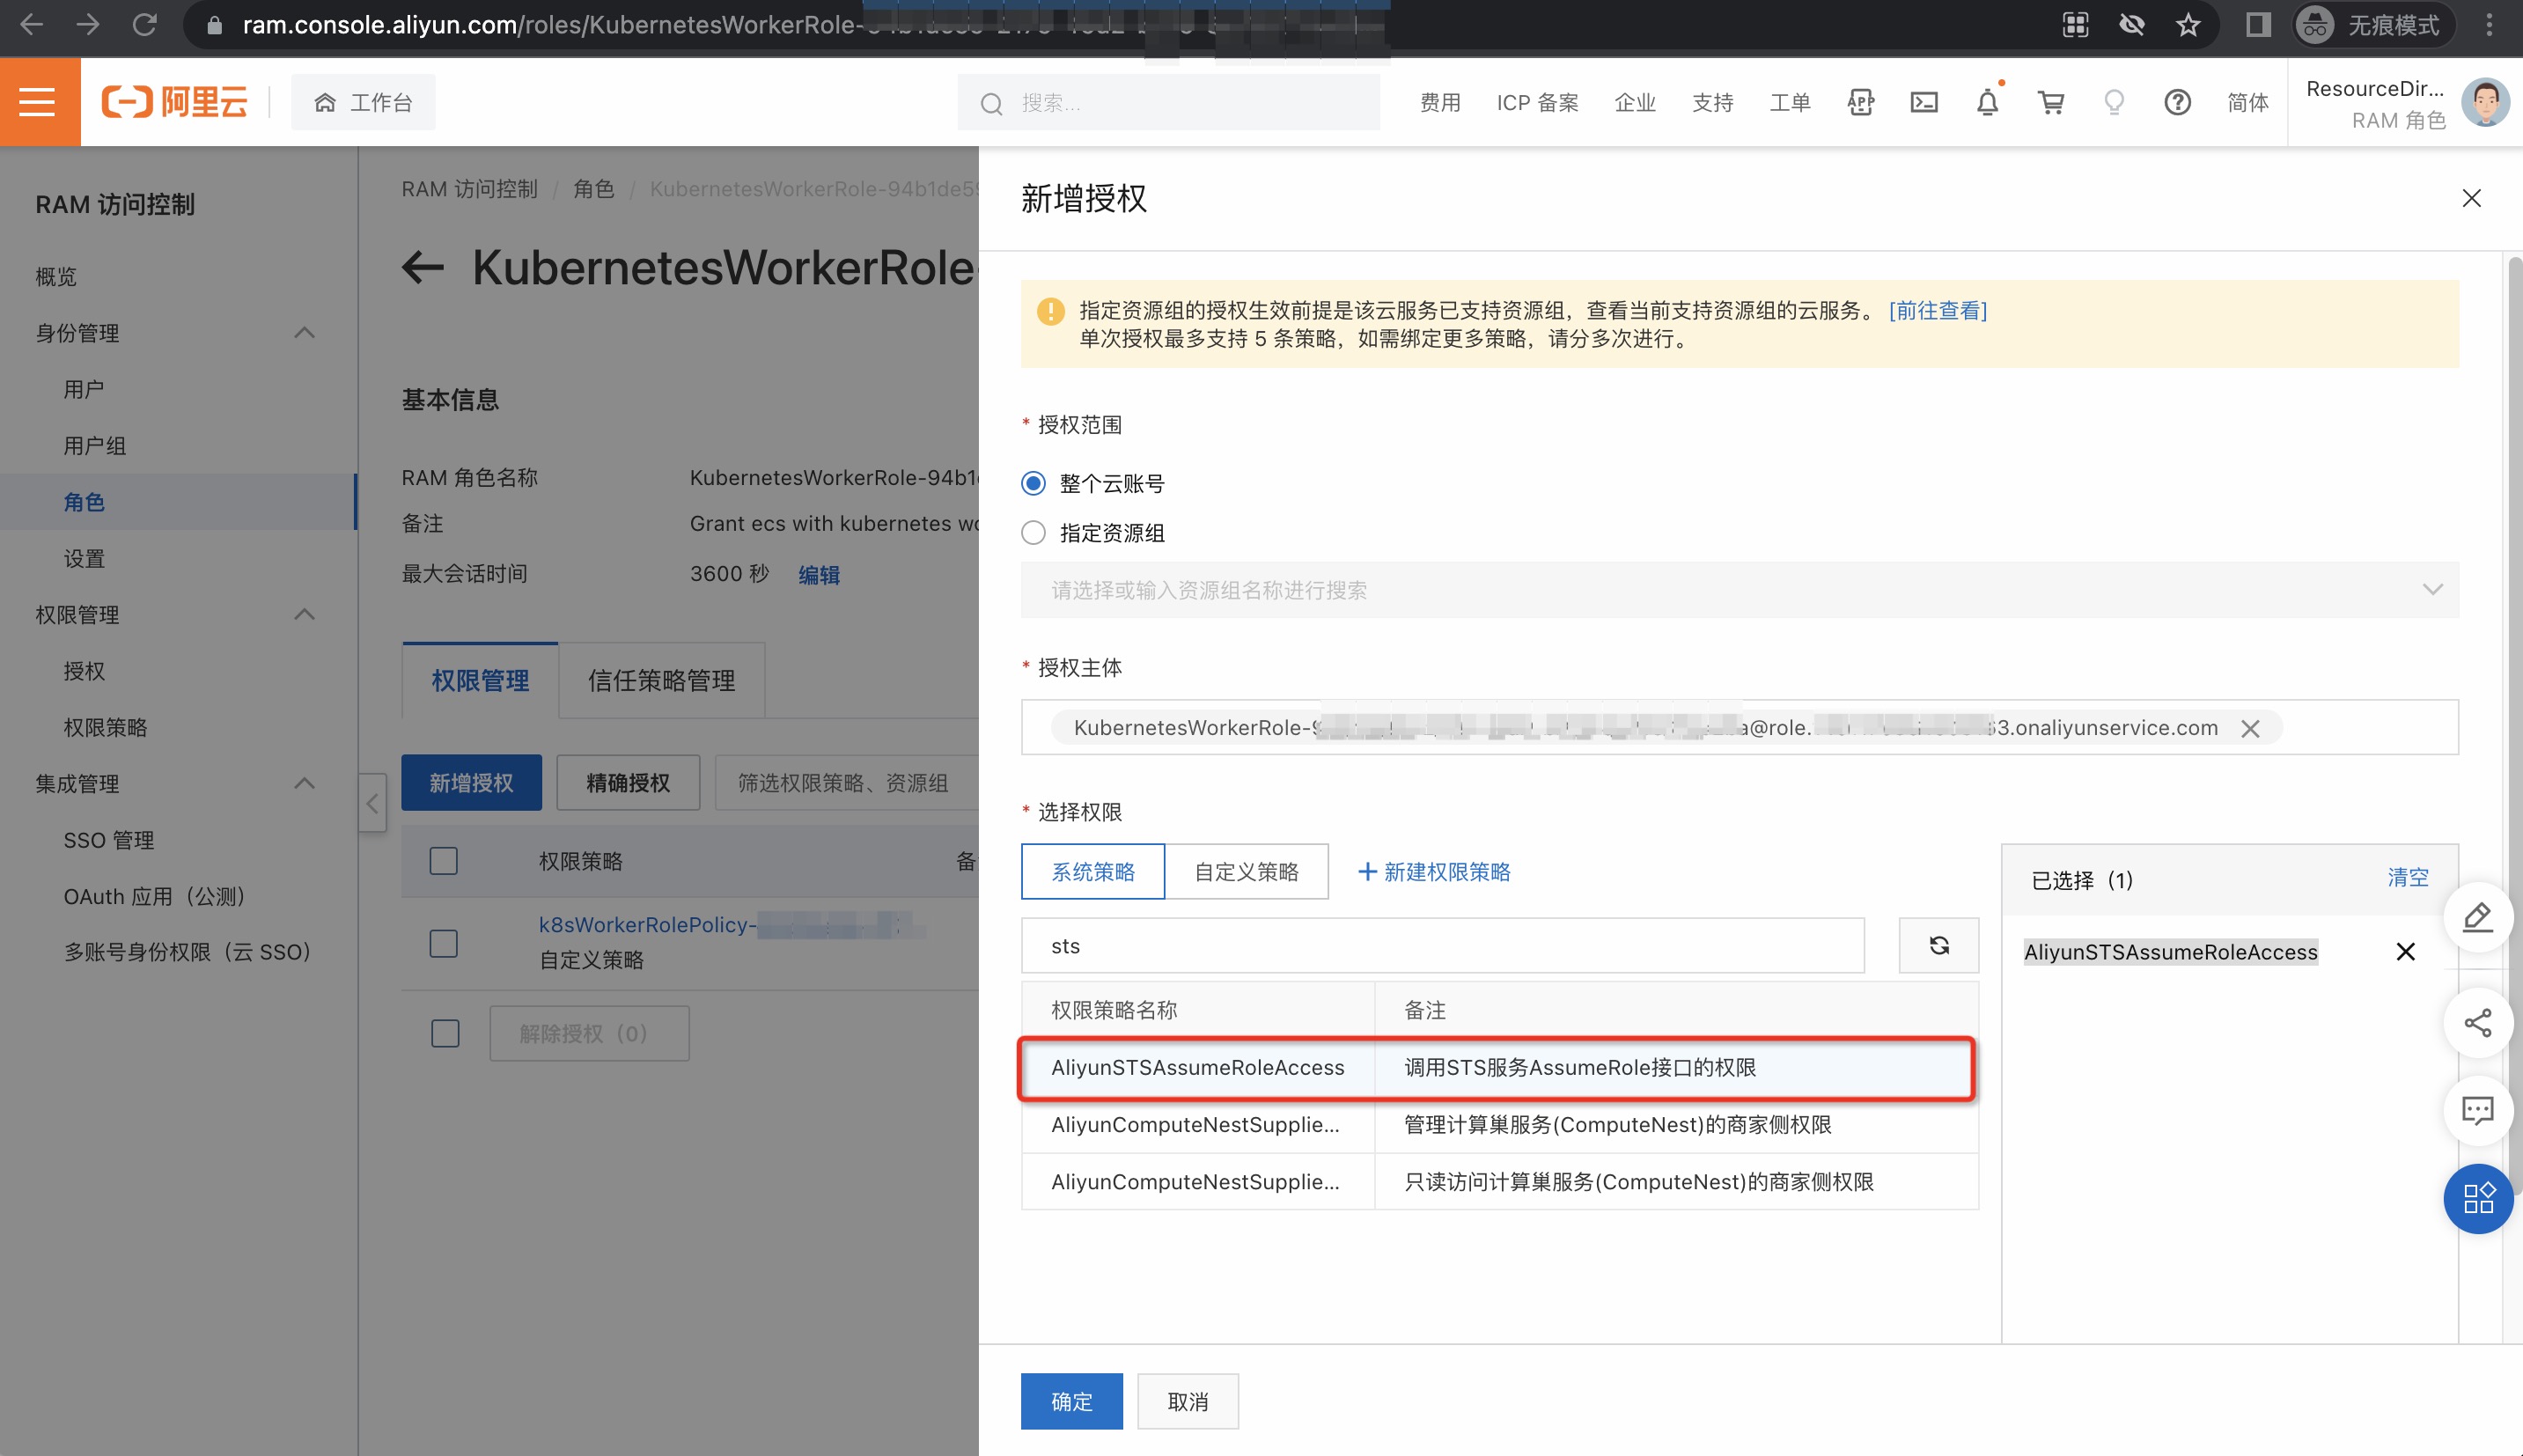This screenshot has height=1456, width=2523.
Task: Open the notifications bell
Action: point(1987,102)
